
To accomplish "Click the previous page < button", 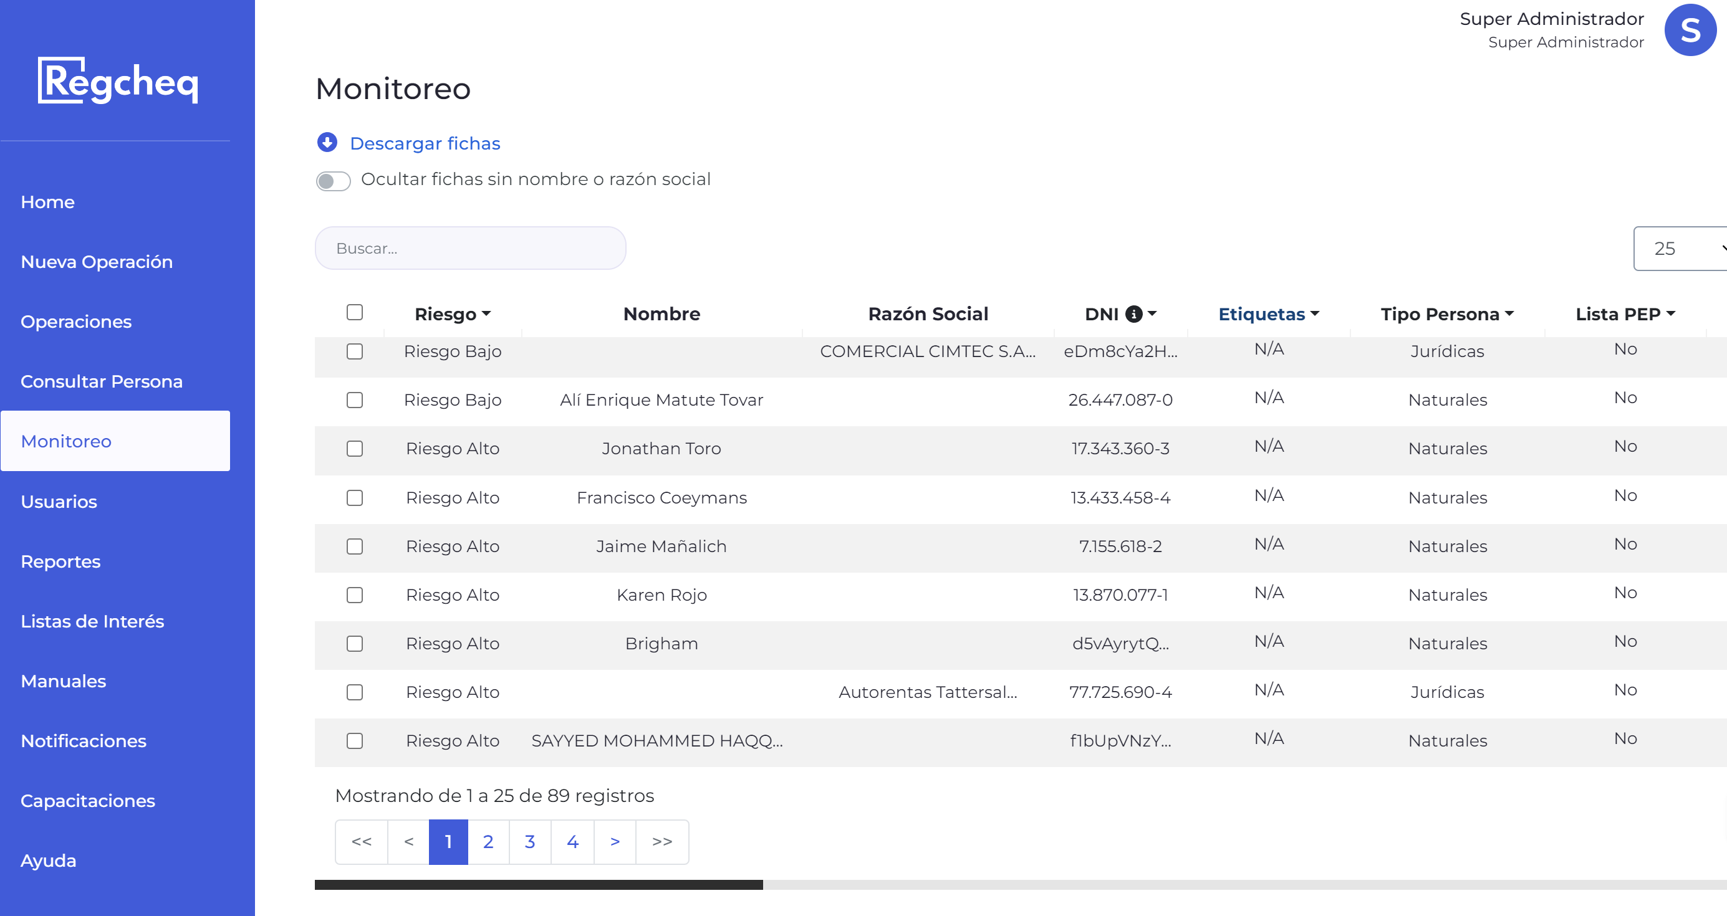I will point(408,842).
